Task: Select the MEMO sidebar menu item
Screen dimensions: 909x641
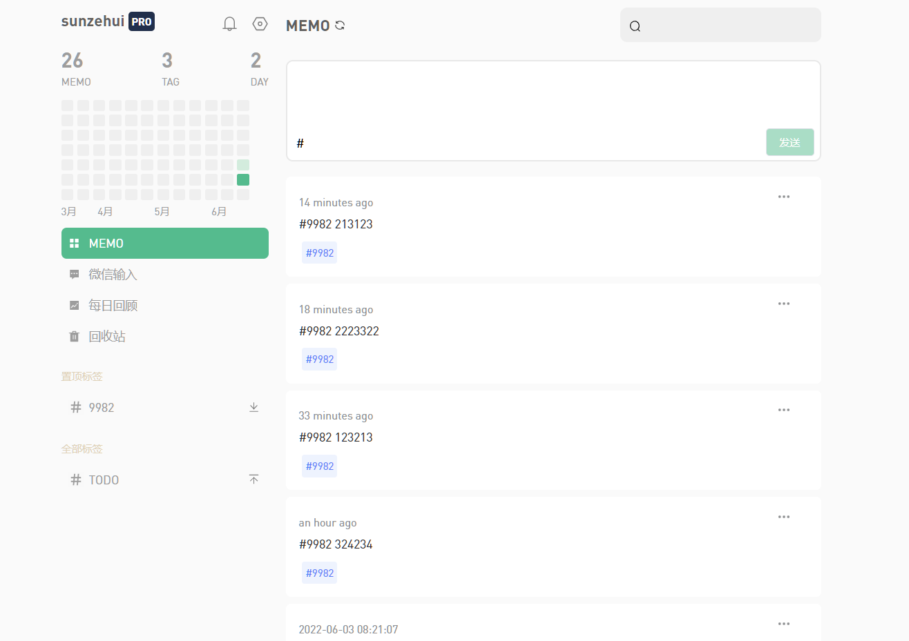Action: [165, 244]
